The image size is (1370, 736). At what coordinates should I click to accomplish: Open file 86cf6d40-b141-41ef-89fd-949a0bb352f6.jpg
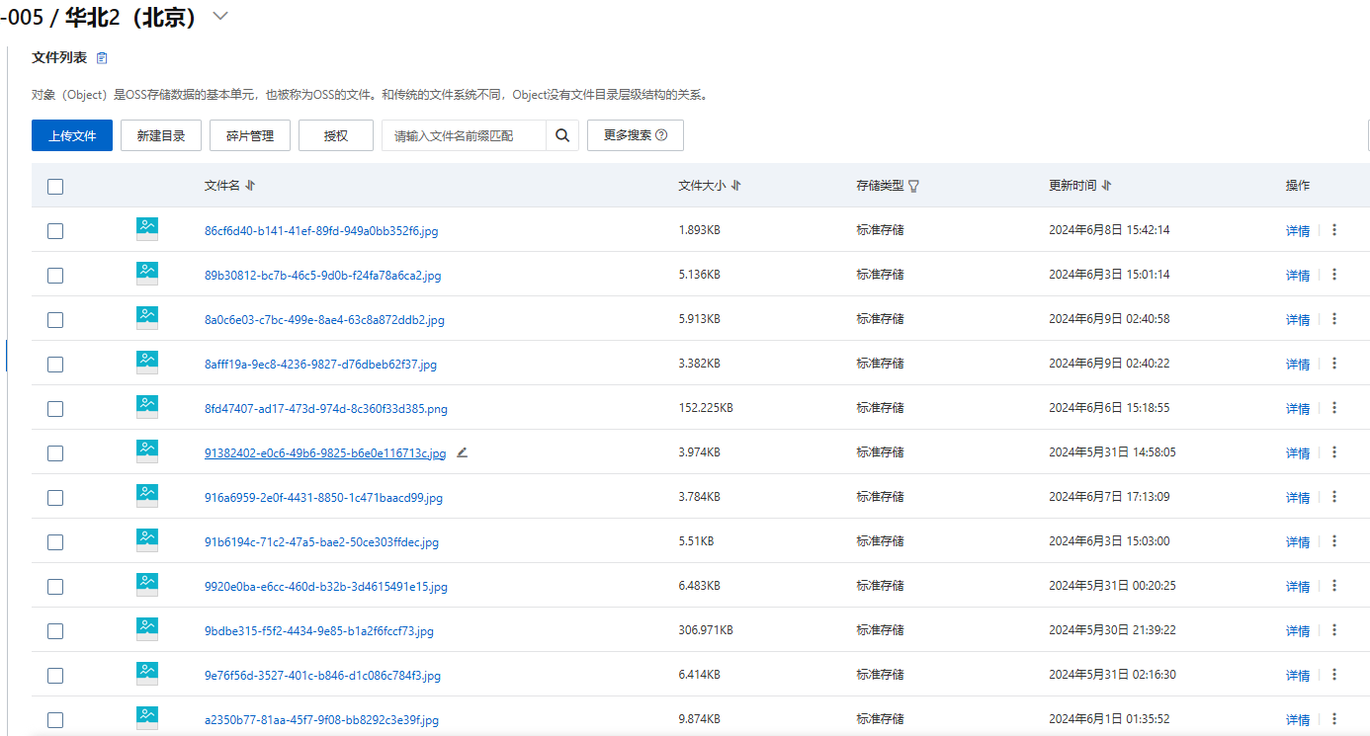[321, 231]
